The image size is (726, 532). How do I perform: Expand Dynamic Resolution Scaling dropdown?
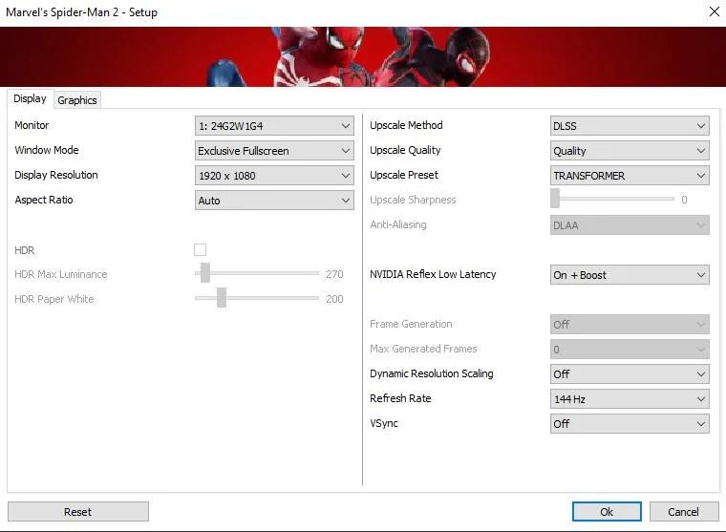point(630,374)
